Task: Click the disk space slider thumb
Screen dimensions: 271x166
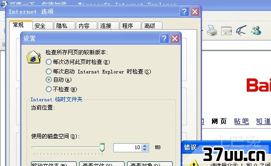Action: (102, 147)
